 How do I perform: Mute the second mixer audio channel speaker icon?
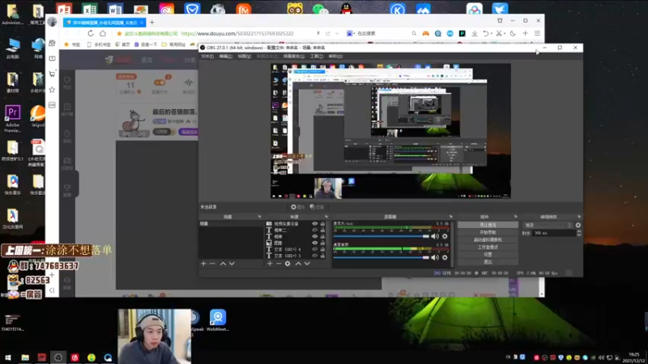pos(435,257)
